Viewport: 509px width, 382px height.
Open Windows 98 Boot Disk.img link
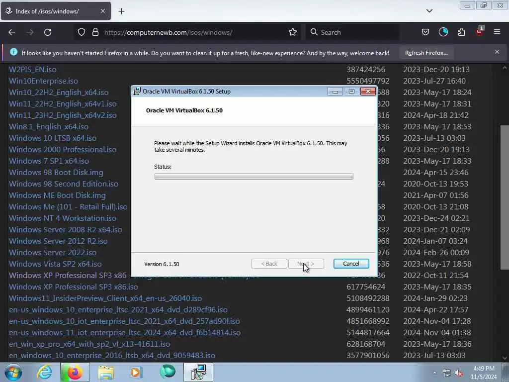(56, 173)
